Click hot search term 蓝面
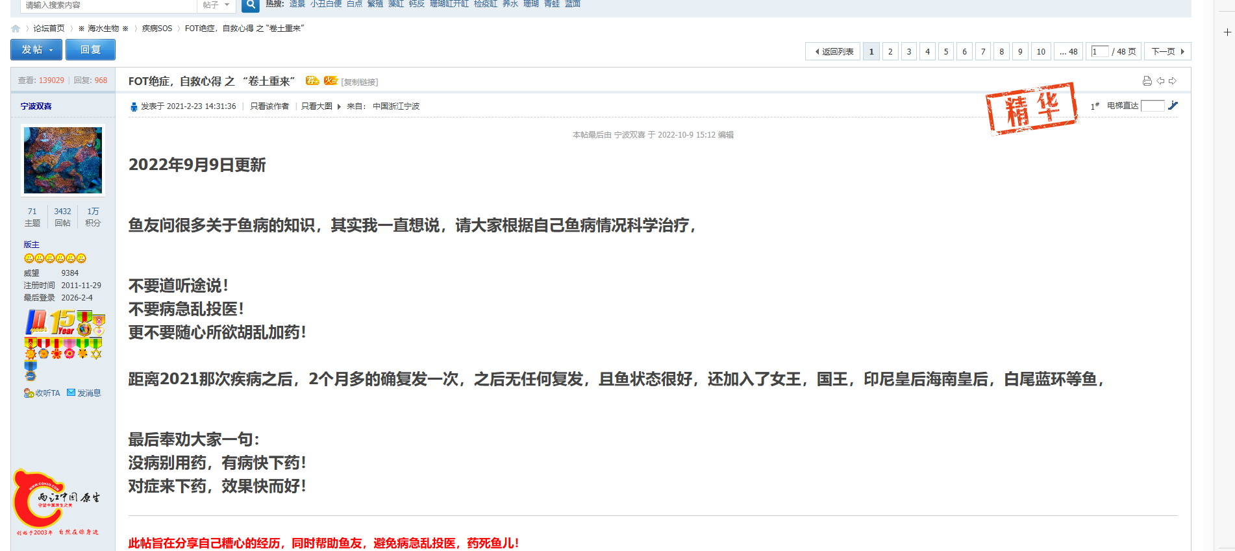Viewport: 1235px width, 551px height. (573, 4)
